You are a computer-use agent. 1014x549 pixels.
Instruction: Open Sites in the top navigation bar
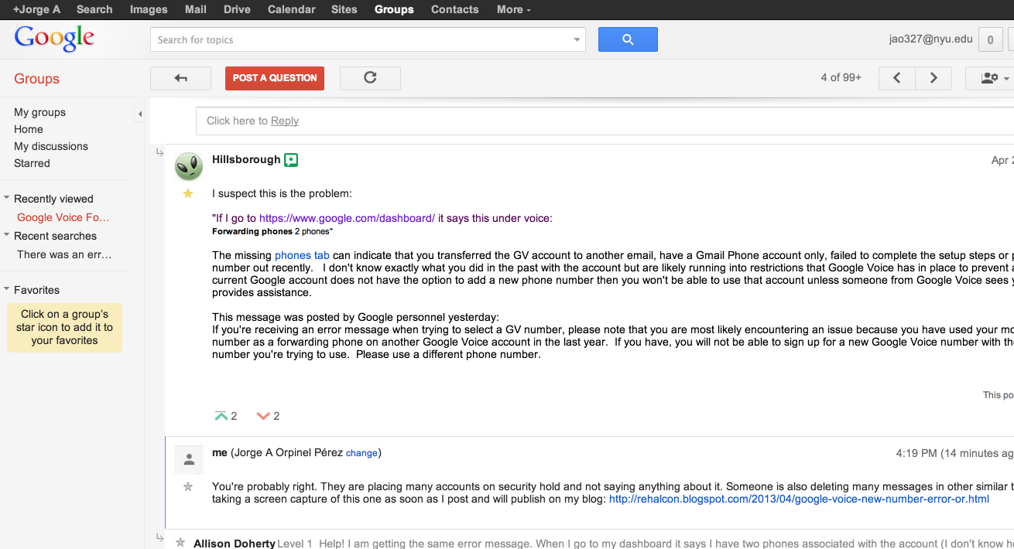click(x=344, y=9)
